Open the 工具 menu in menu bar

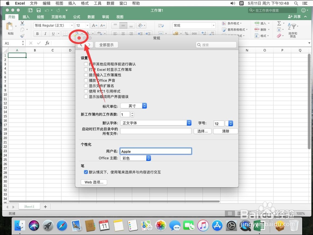point(98,3)
